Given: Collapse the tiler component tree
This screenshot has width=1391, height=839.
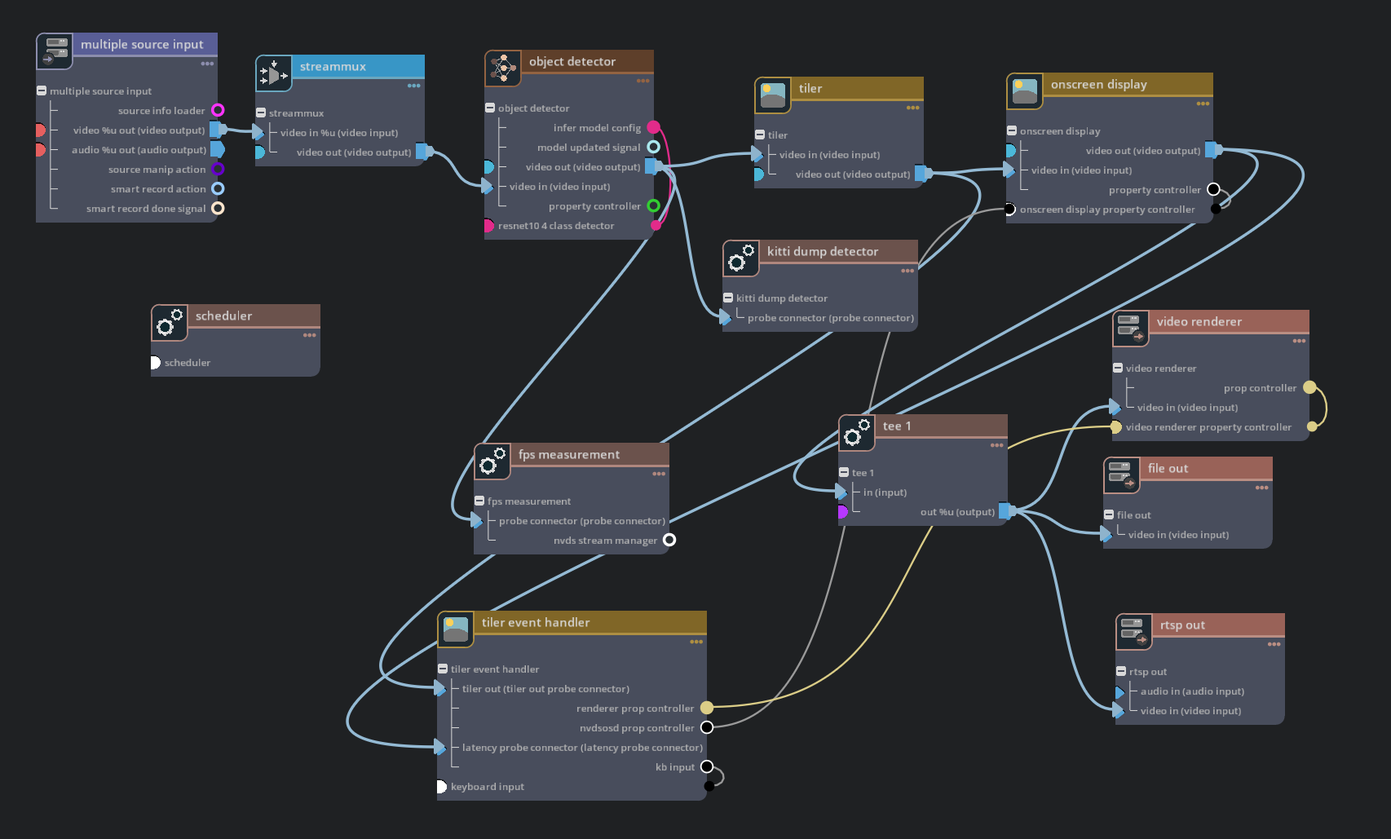Looking at the screenshot, I should pyautogui.click(x=760, y=135).
